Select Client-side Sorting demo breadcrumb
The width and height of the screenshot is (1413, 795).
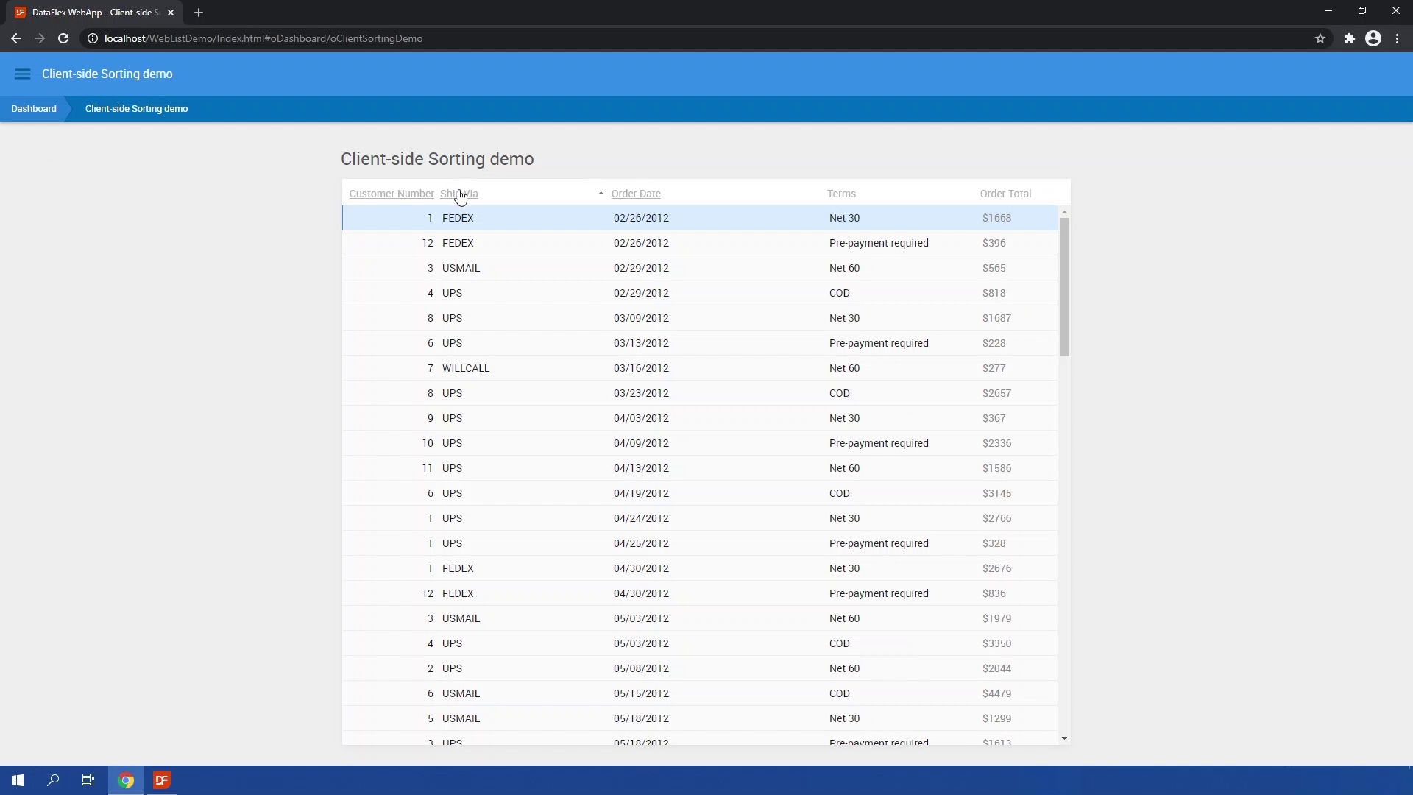coord(136,109)
